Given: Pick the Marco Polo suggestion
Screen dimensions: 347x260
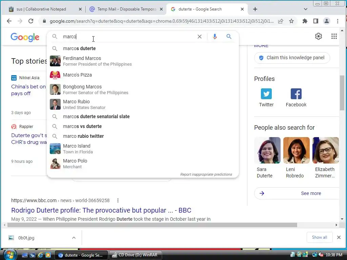Looking at the screenshot, I should 143,164.
